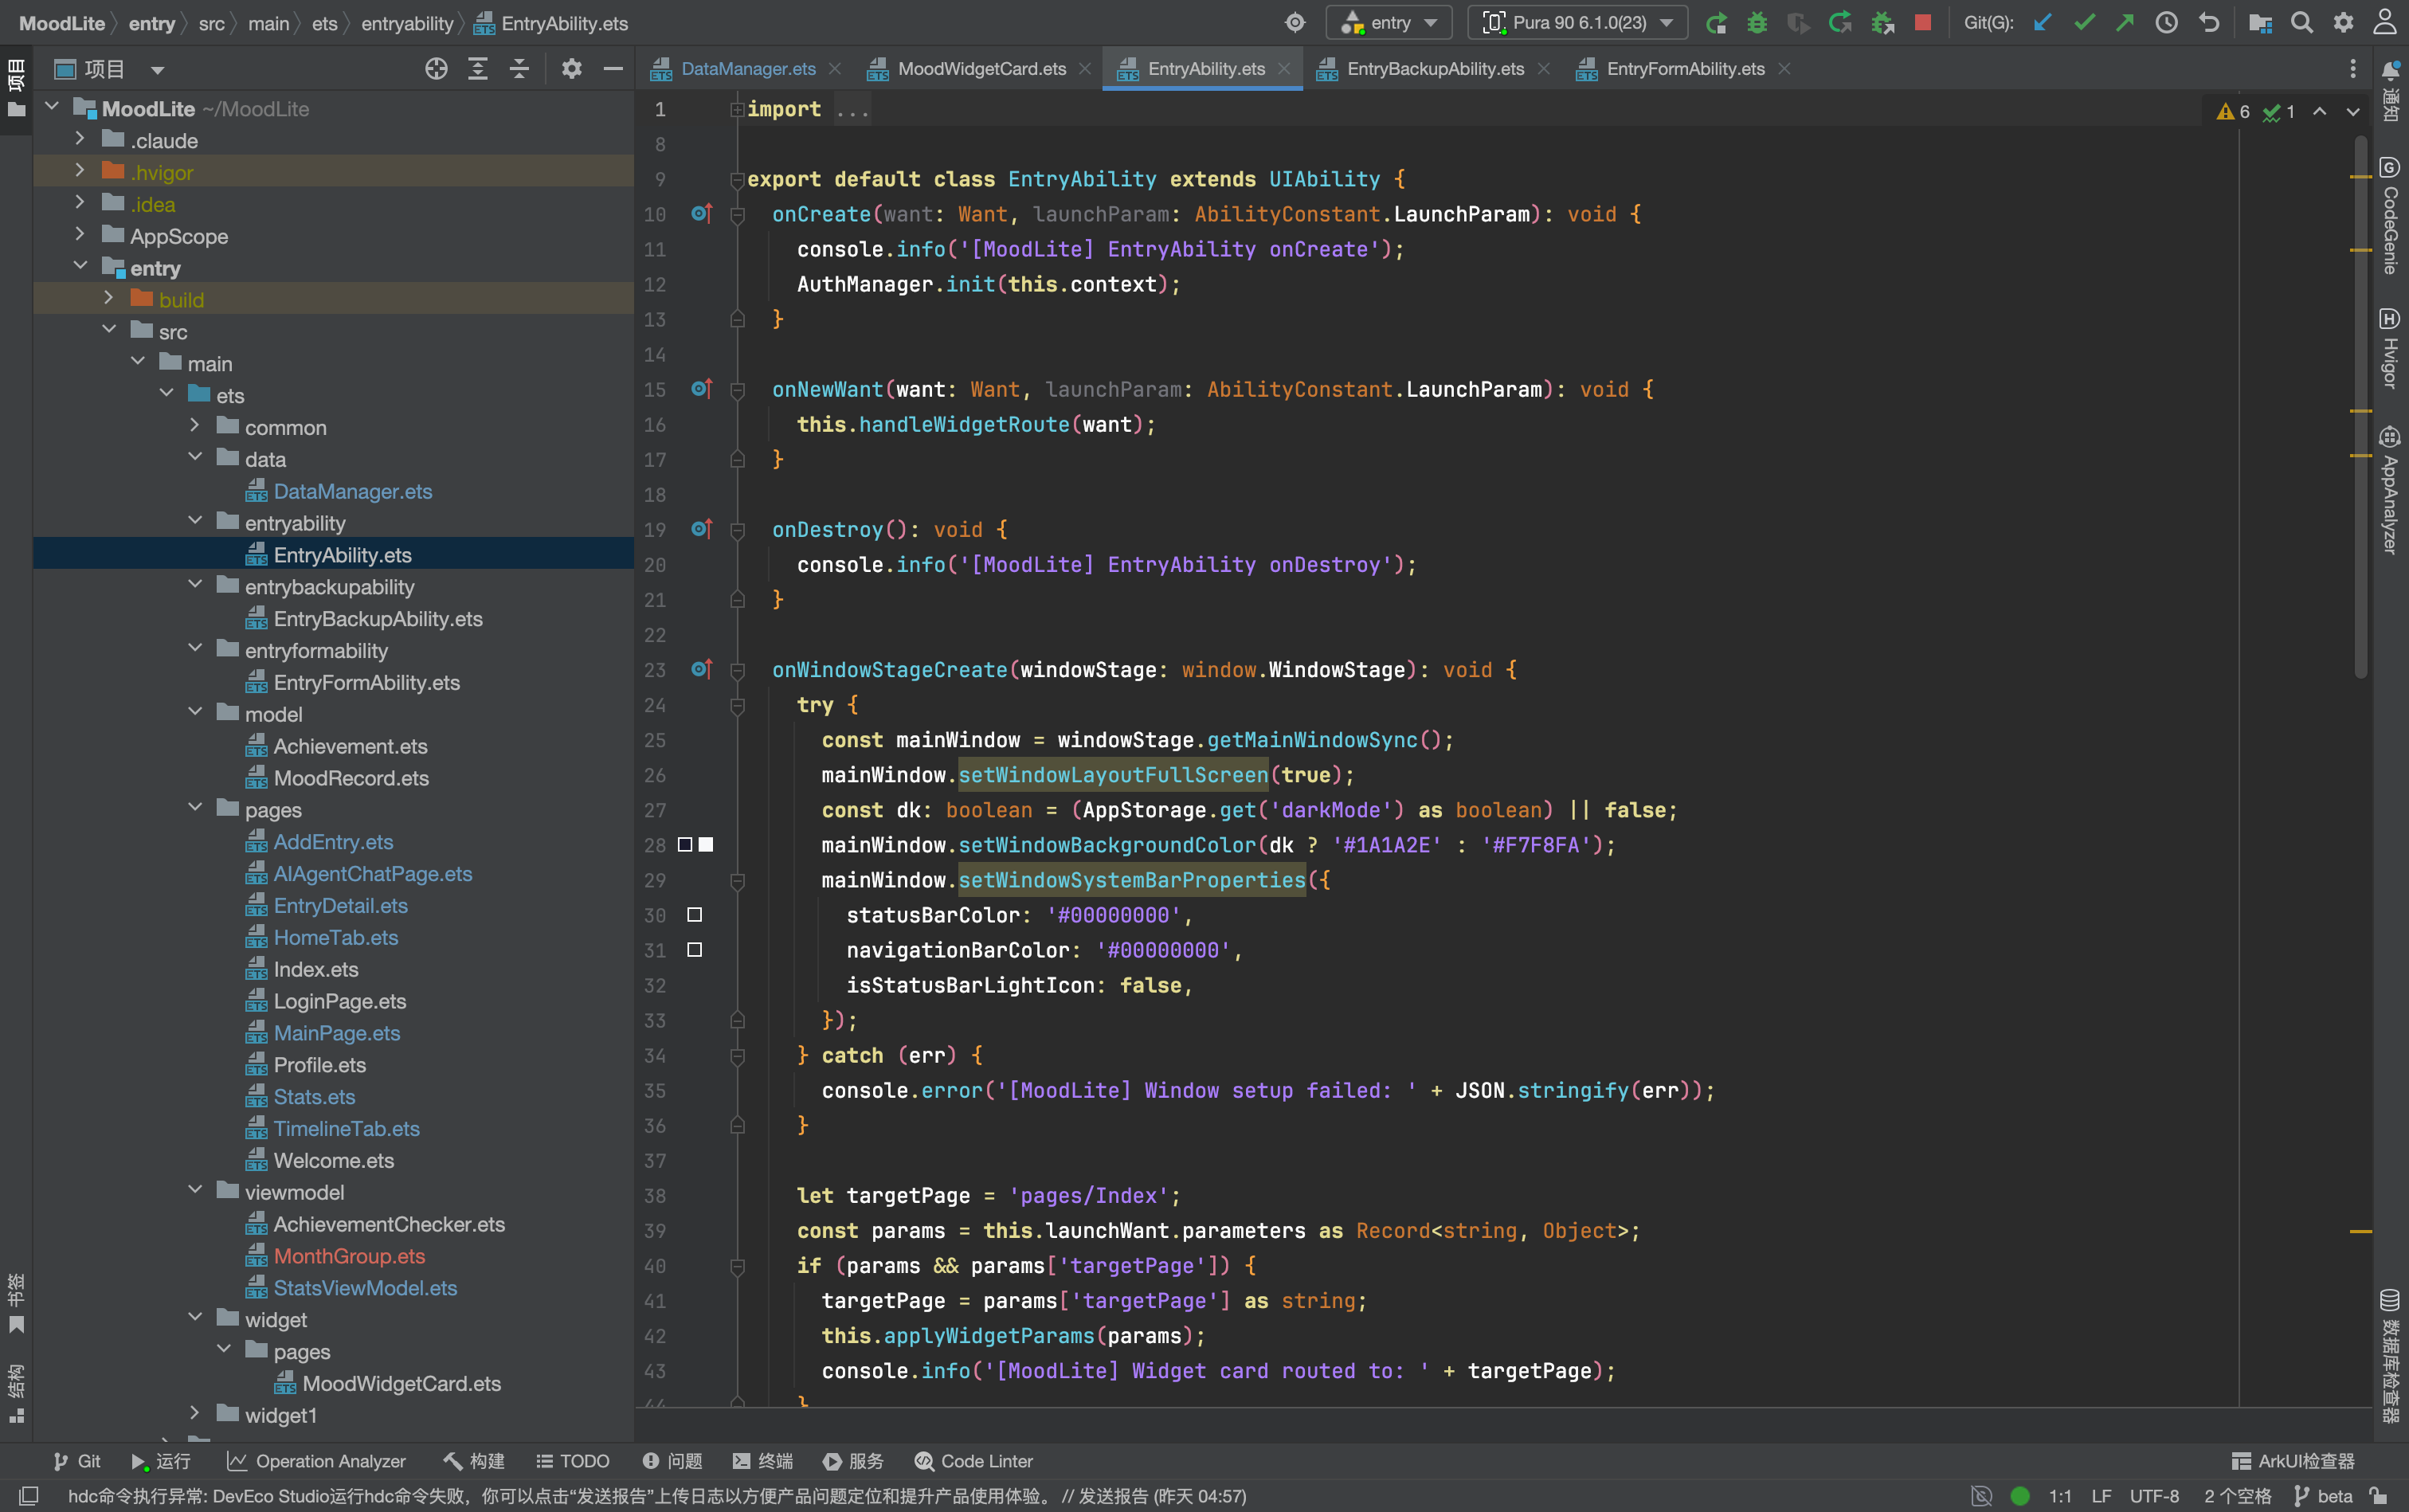Viewport: 2409px width, 1512px height.
Task: Switch to the MoodWidgetCard.ets editor tab
Action: (980, 69)
